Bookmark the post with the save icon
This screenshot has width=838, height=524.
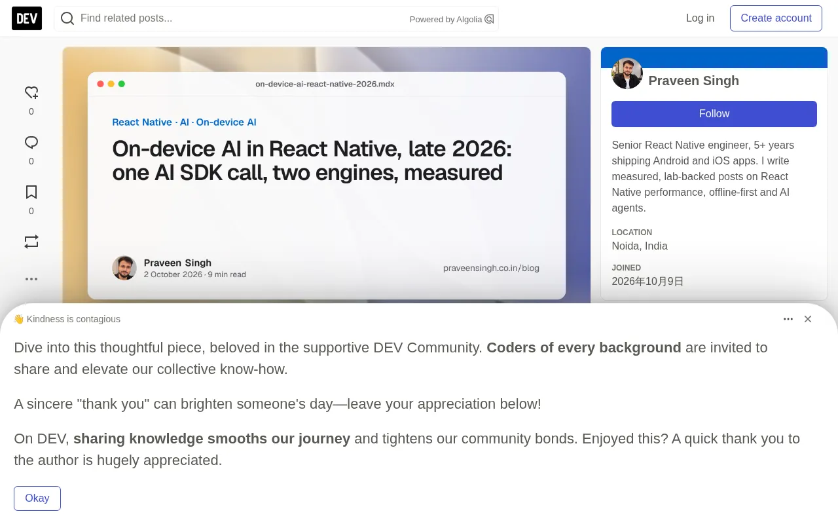pos(31,192)
